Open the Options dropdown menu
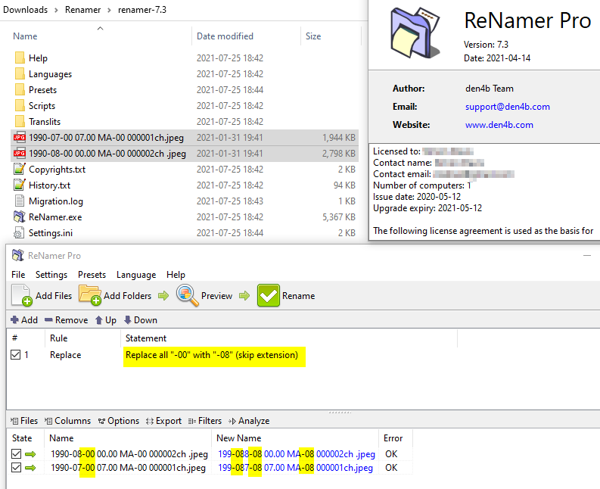Screen dimensions: 600x489 click(119, 421)
